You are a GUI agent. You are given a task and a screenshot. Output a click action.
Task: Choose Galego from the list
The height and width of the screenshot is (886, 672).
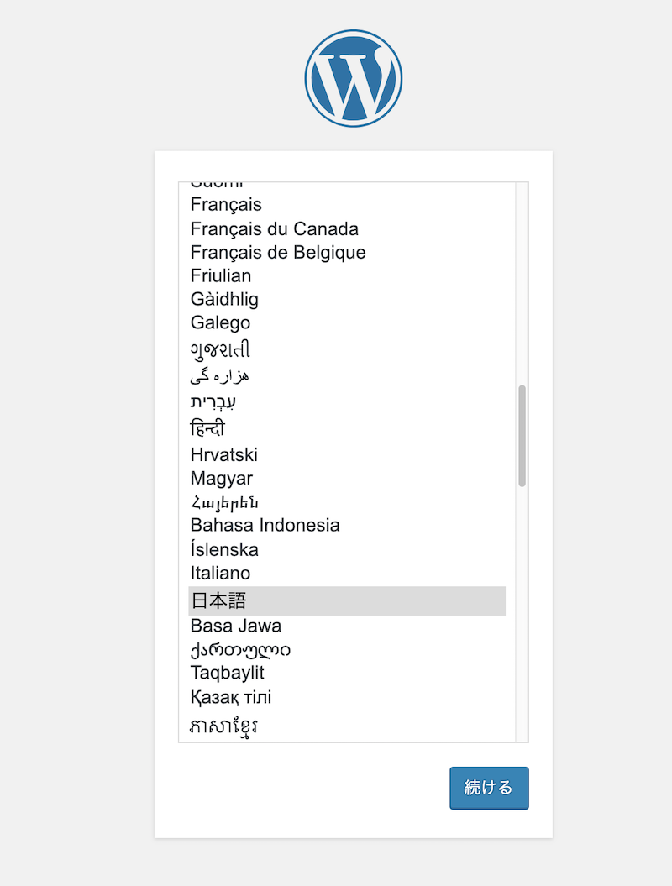(x=221, y=323)
